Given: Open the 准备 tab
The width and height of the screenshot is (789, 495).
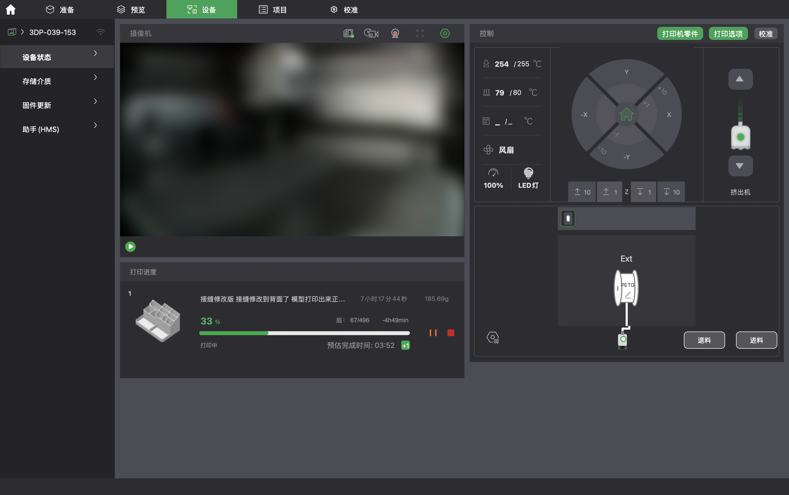Looking at the screenshot, I should click(x=60, y=9).
